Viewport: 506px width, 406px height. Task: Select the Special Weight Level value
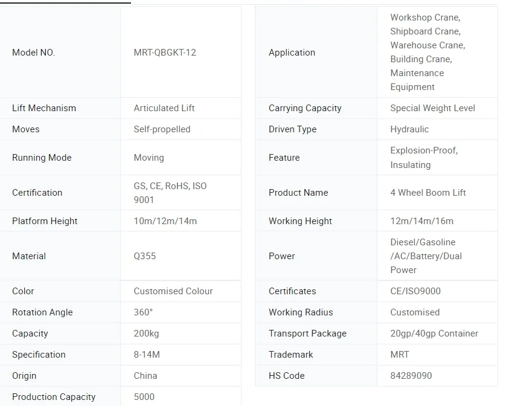click(x=432, y=108)
